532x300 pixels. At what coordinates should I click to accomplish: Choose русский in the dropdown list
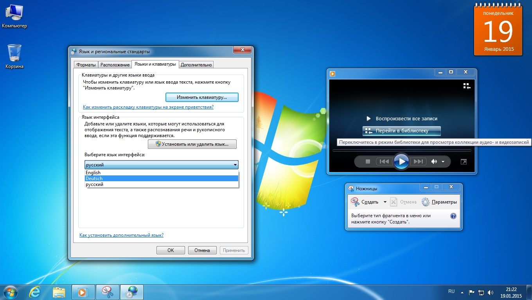tap(162, 184)
